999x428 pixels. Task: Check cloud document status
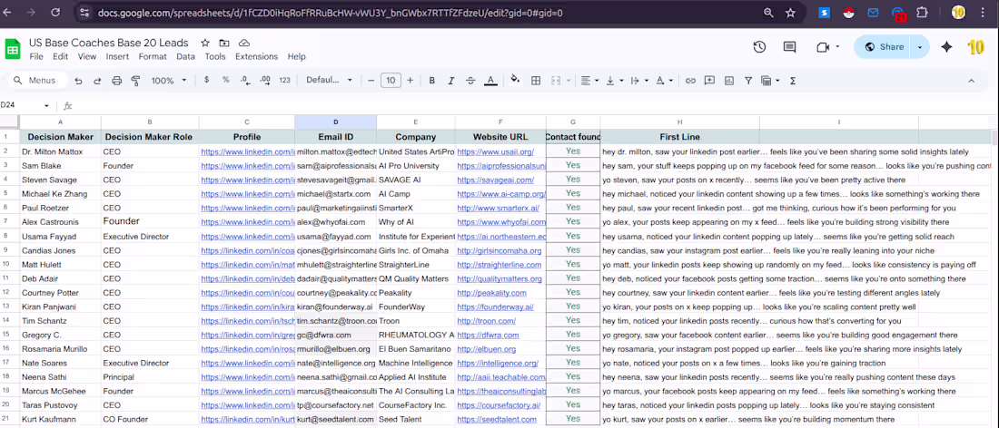point(243,43)
